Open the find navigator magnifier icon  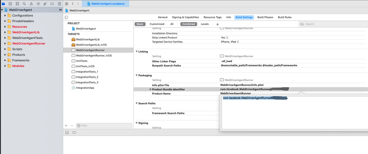[24, 4]
